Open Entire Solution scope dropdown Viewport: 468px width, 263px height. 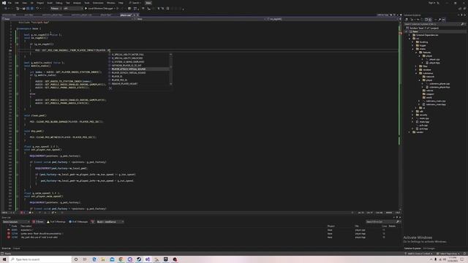(16, 222)
